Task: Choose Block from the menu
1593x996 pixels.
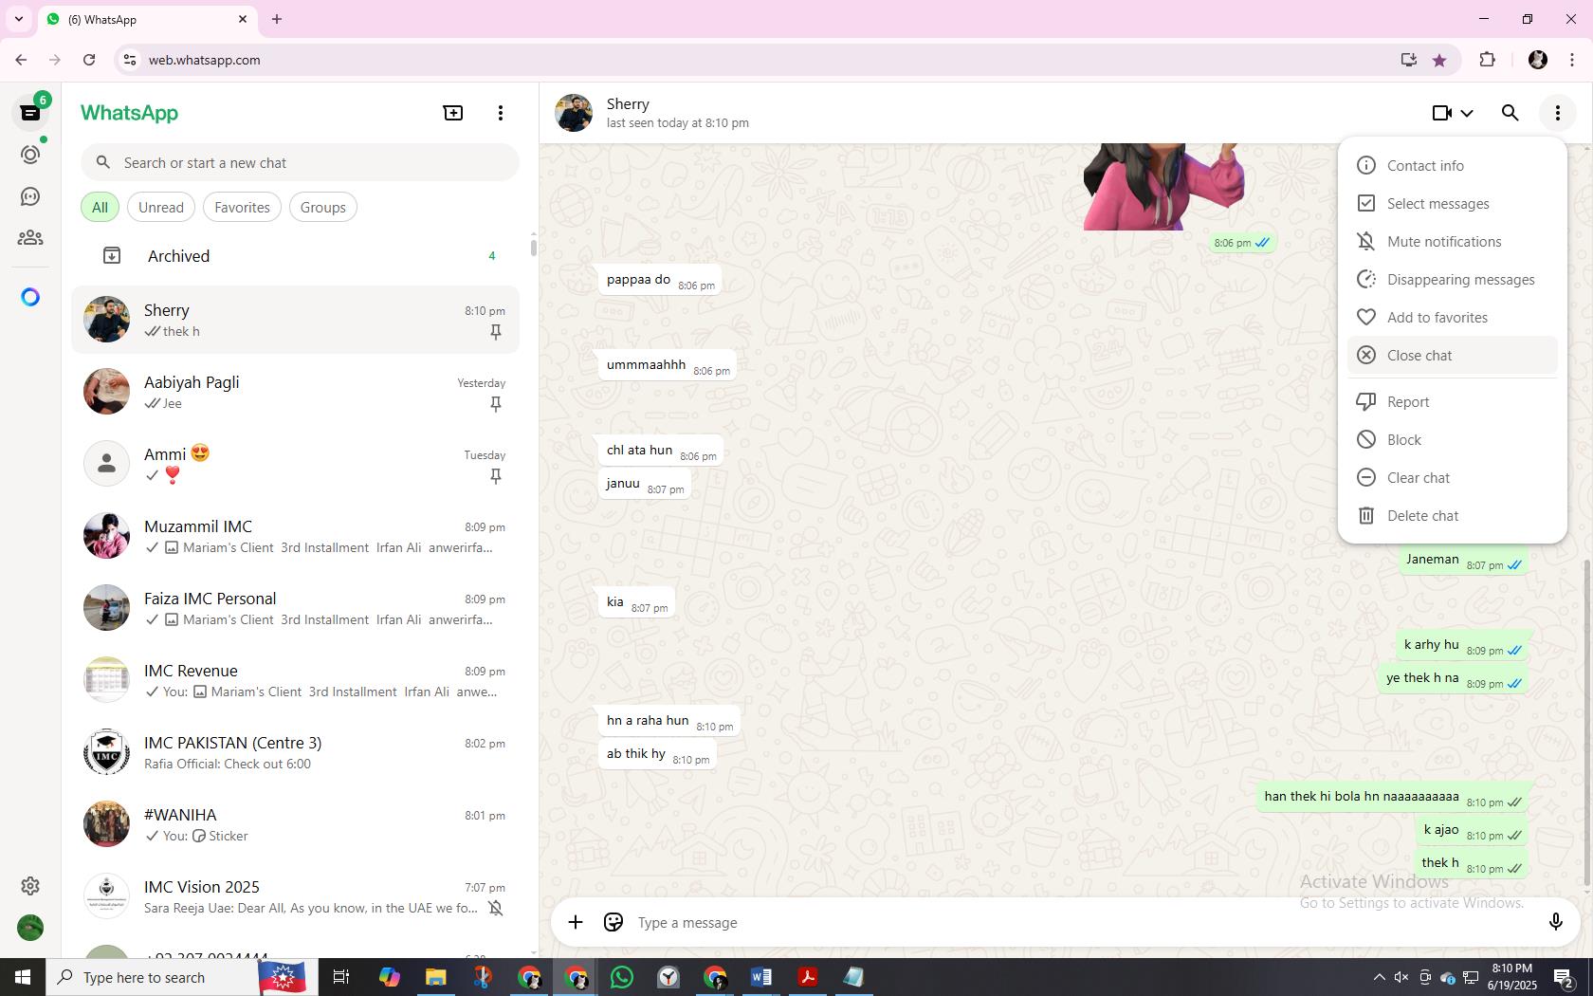Action: 1452,439
